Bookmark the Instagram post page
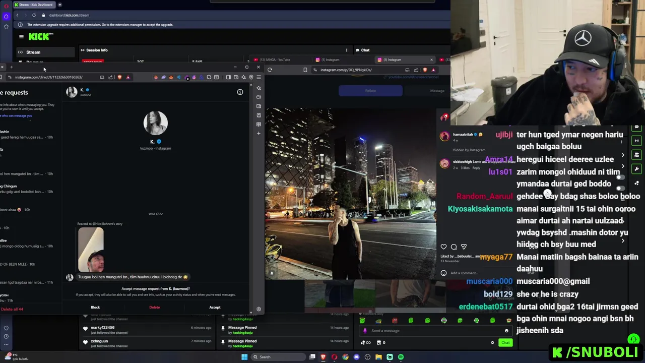645x363 pixels. click(x=305, y=70)
